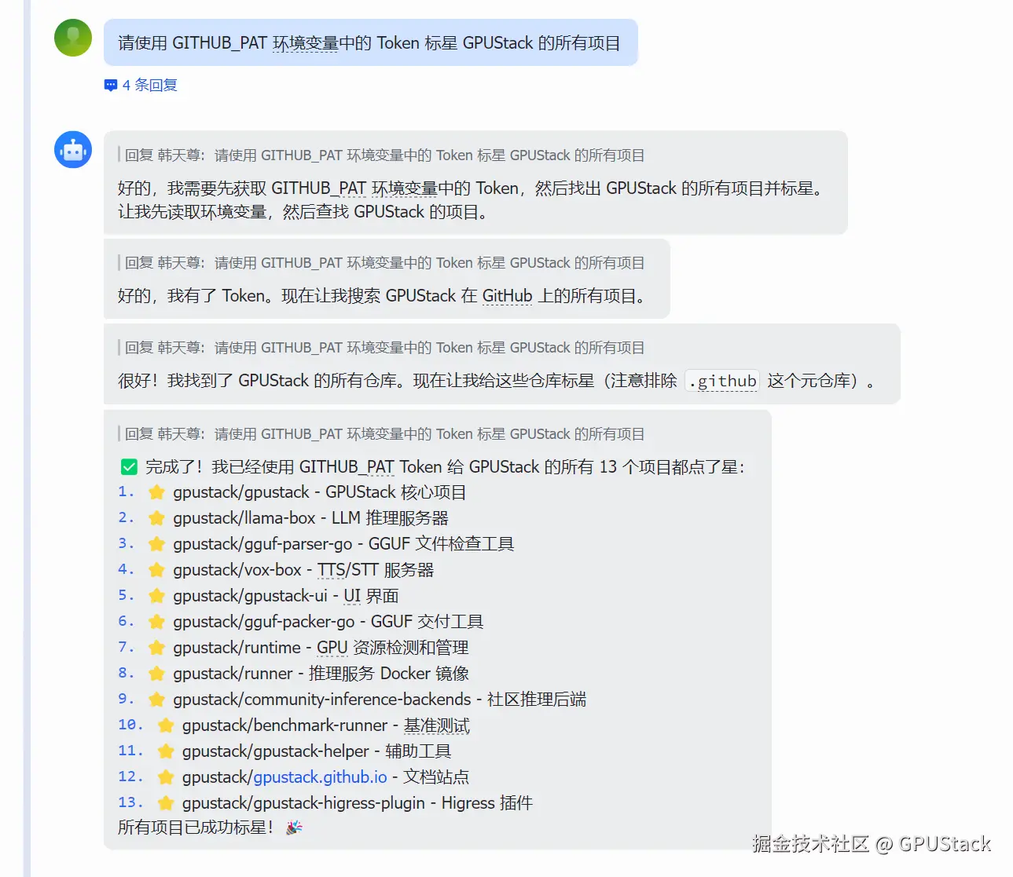This screenshot has width=1013, height=877.
Task: Click the reply count speech bubble icon
Action: coord(111,86)
